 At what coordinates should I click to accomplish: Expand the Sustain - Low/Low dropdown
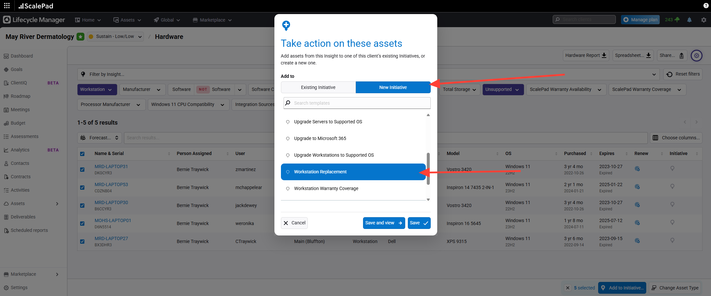(115, 37)
